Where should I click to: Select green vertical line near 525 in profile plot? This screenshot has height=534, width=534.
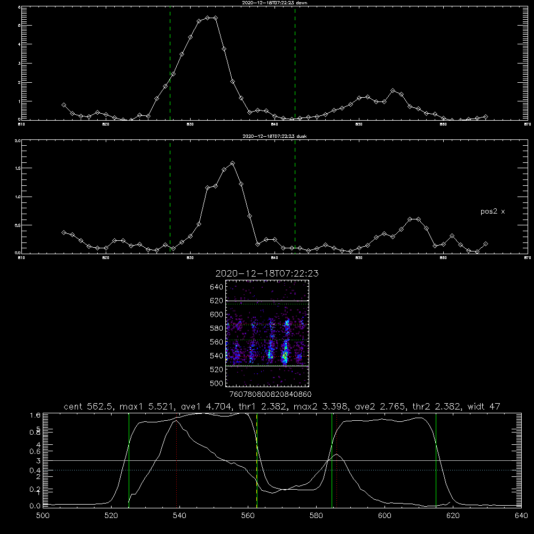tap(129, 460)
